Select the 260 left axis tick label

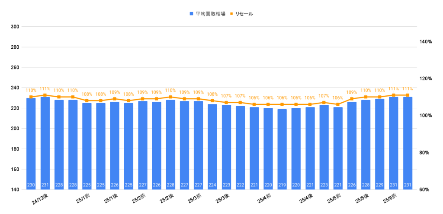pyautogui.click(x=15, y=68)
